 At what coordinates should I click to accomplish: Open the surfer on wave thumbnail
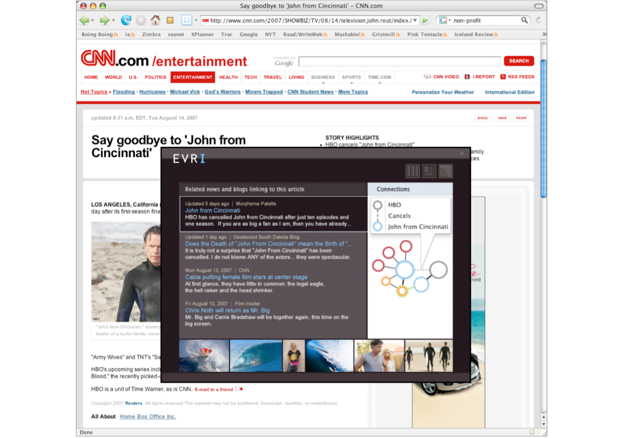[x=204, y=355]
